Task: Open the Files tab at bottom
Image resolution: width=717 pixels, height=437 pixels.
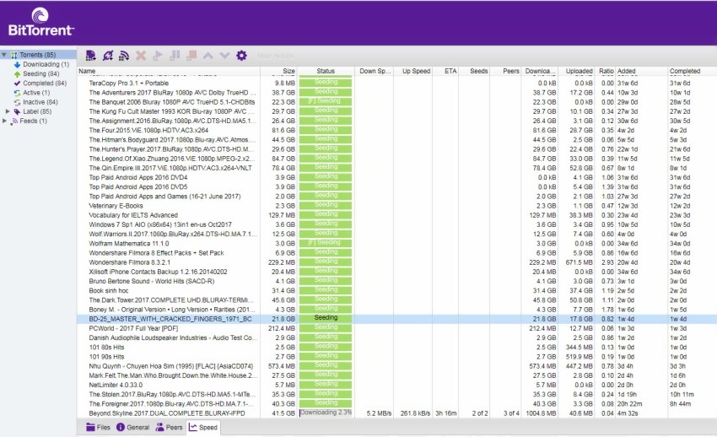Action: pos(98,428)
